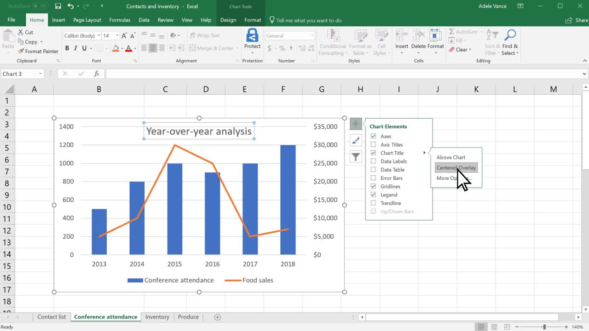
Task: Click the Cut scissors icon
Action: pos(21,32)
